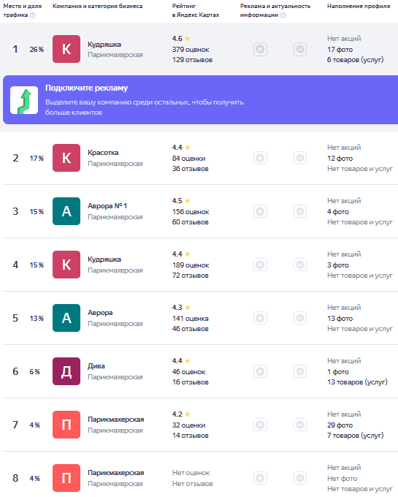Click the advertising status icon for first-place Кудряшка

(x=260, y=50)
